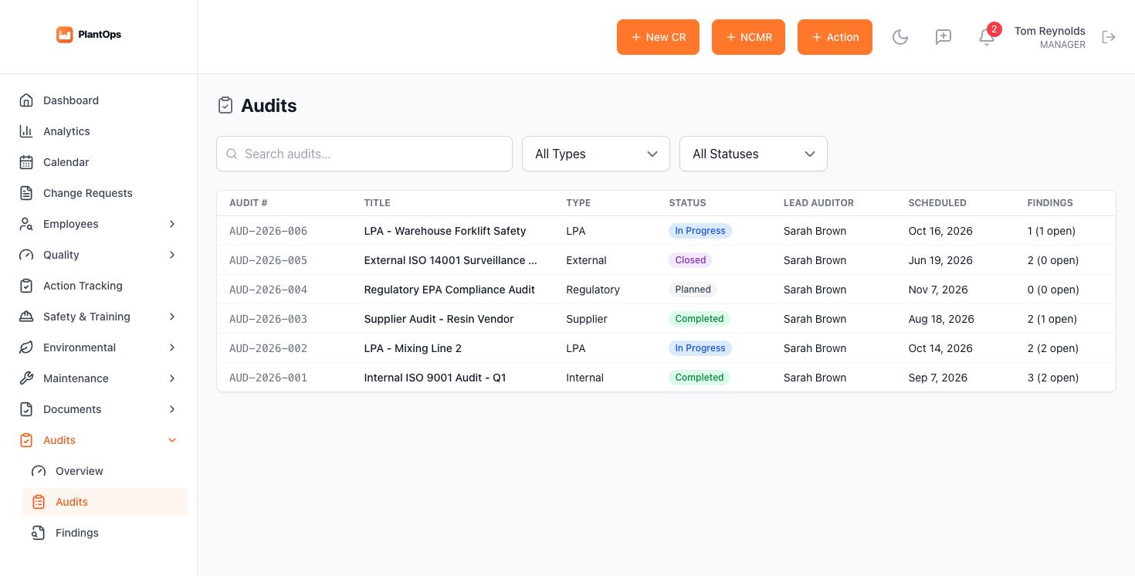Click the Scheduled column header

click(937, 203)
